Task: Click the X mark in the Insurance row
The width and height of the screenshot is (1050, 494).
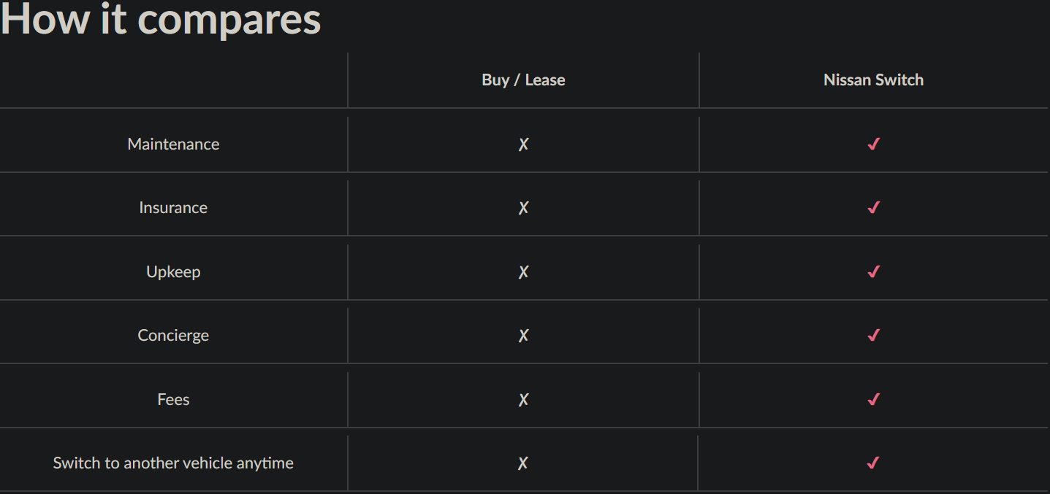Action: click(523, 208)
